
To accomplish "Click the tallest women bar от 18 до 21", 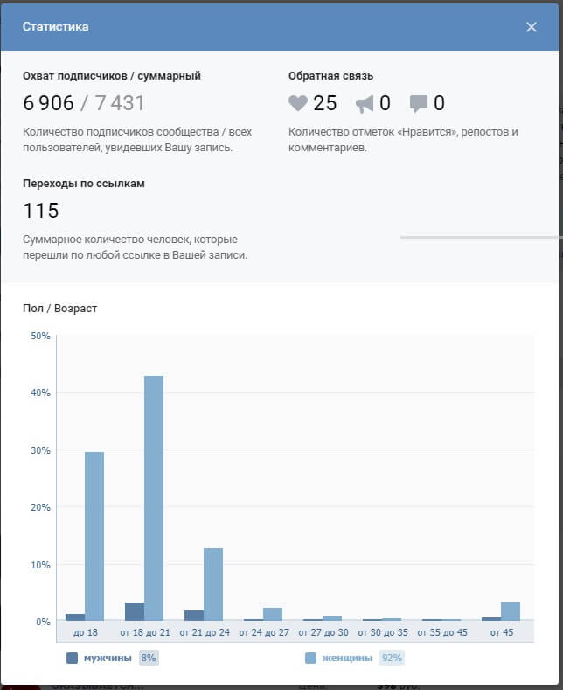I will click(x=154, y=498).
